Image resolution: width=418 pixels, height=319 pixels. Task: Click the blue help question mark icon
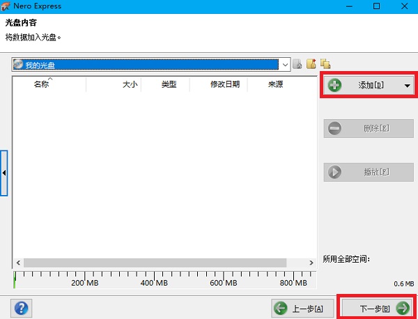click(22, 307)
